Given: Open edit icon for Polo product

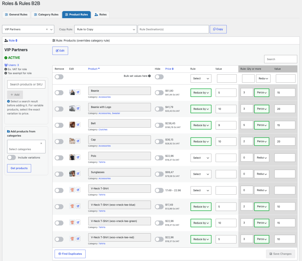Looking at the screenshot, I should [78, 157].
